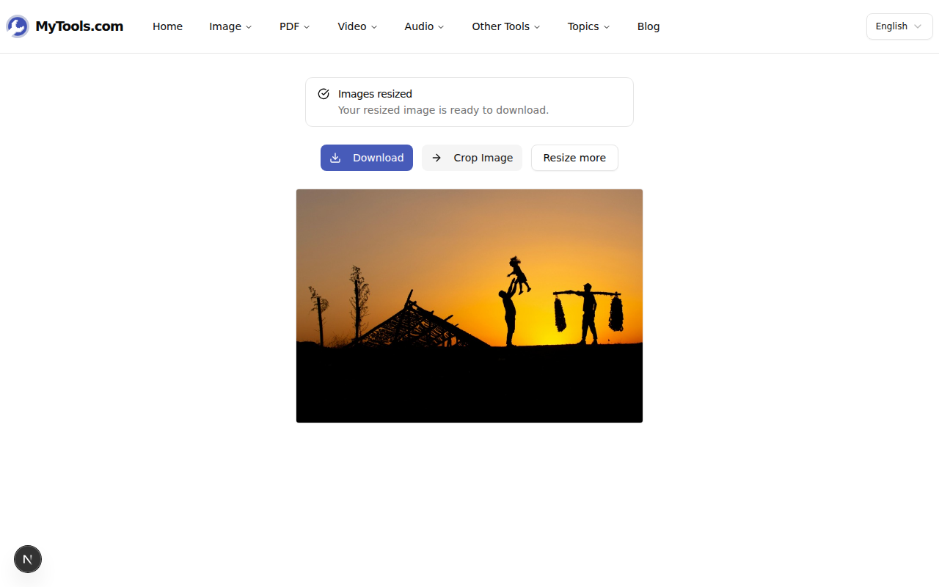Open the Image menu
939x587 pixels.
tap(230, 26)
